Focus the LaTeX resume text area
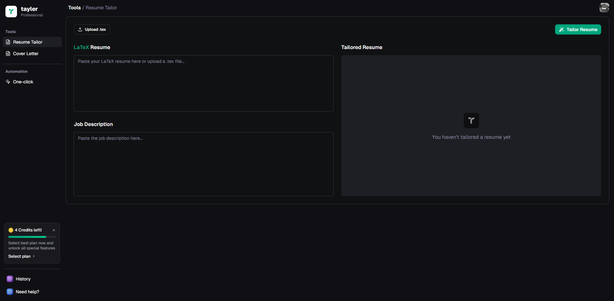The height and width of the screenshot is (301, 614). tap(203, 83)
